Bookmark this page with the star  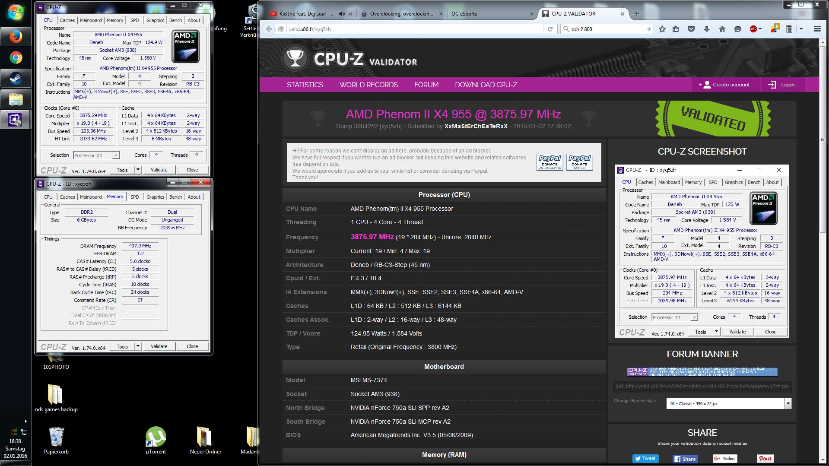coord(662,29)
